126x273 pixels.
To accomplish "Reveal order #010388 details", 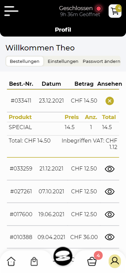I will 110,237.
